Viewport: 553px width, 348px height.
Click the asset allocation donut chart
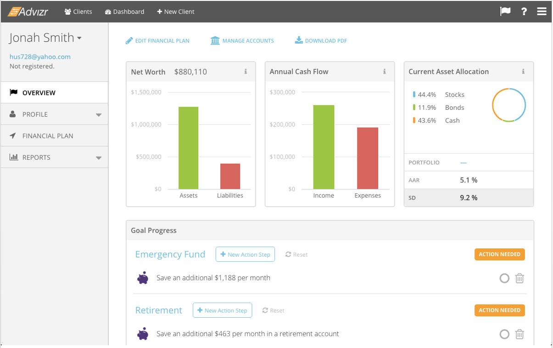[x=509, y=105]
